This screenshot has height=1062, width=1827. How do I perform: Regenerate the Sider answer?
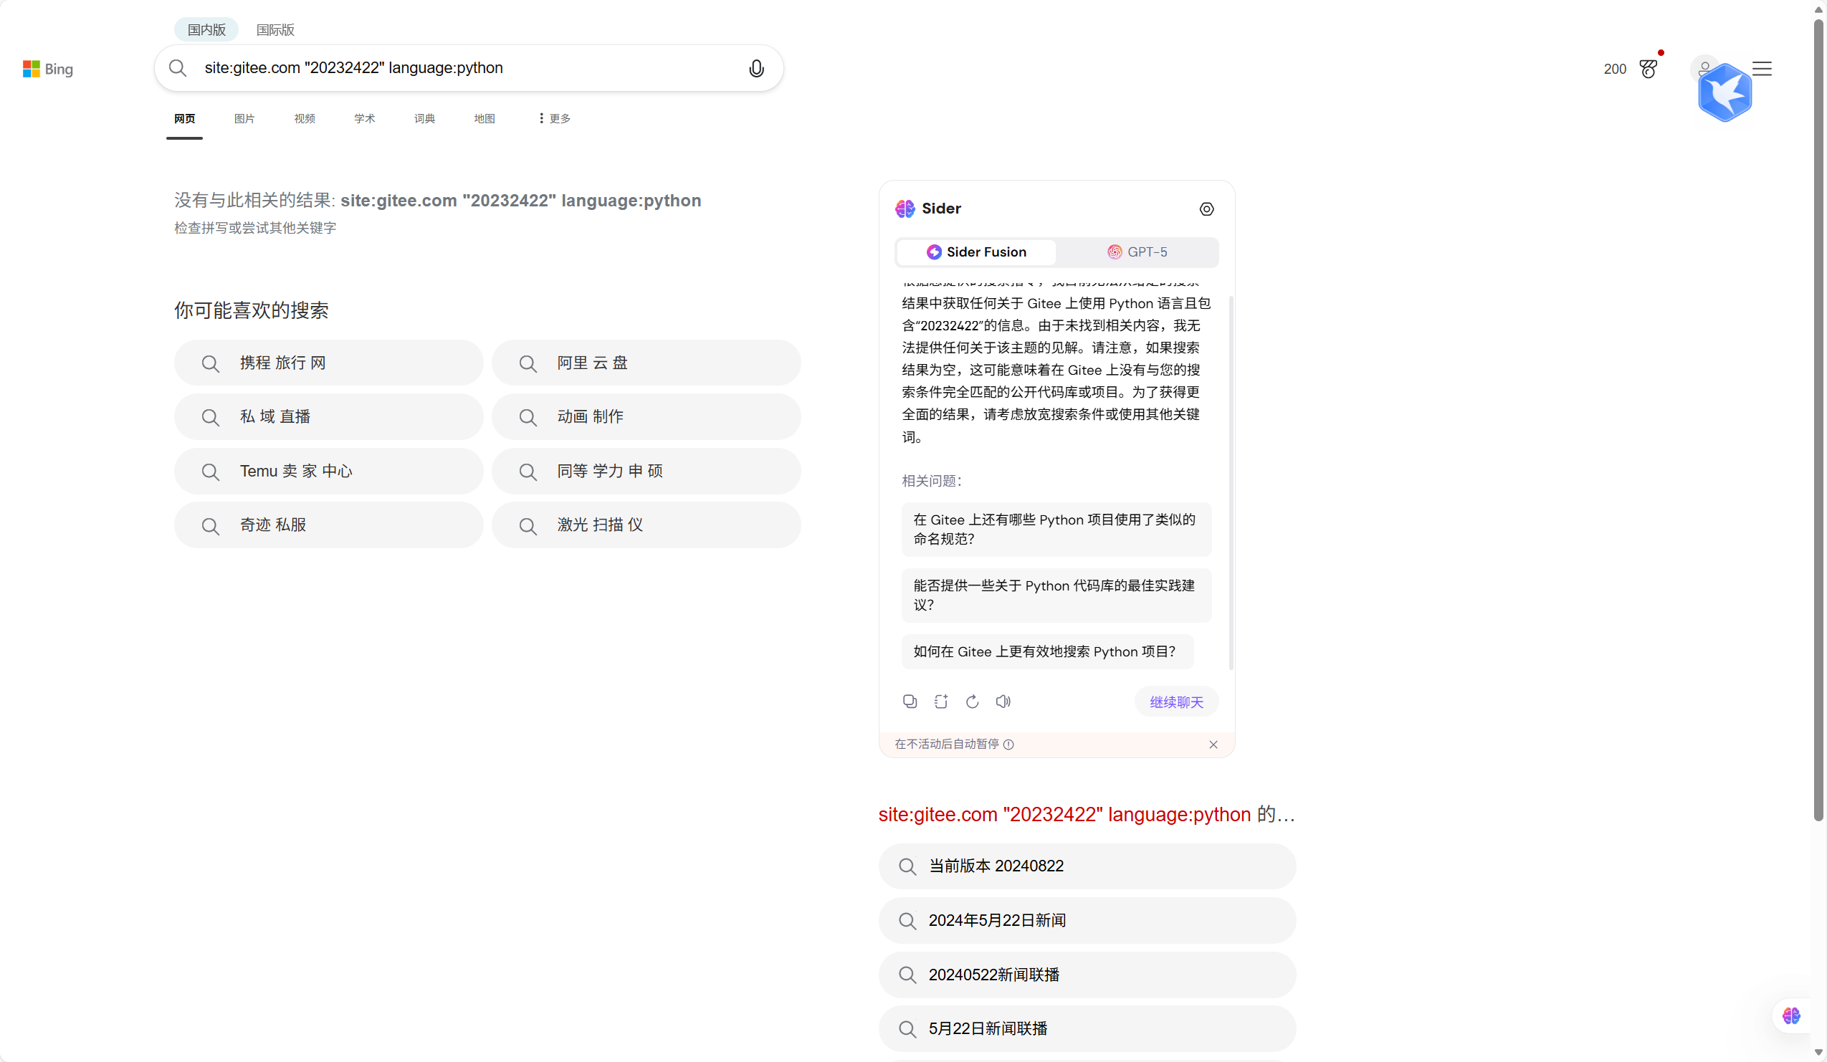tap(971, 701)
